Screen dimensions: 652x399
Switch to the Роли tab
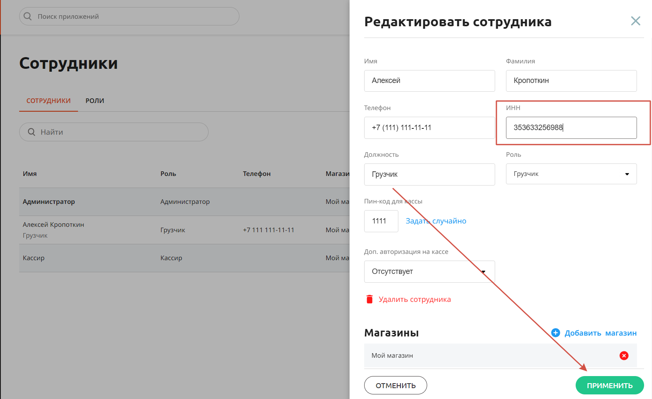point(95,100)
